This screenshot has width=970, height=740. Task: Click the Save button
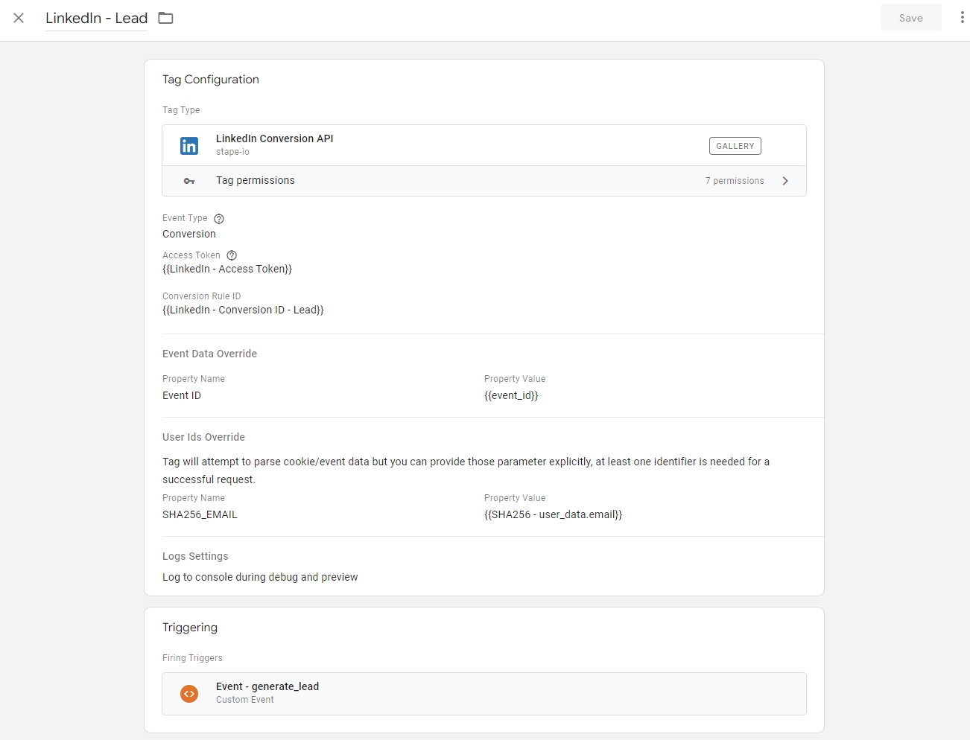910,18
